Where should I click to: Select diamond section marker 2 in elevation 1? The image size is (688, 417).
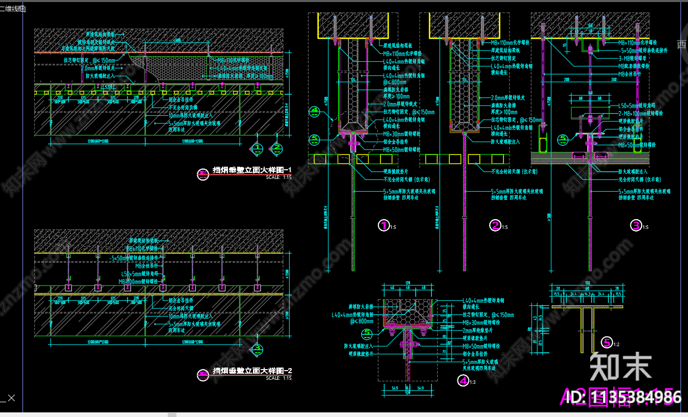click(x=276, y=148)
